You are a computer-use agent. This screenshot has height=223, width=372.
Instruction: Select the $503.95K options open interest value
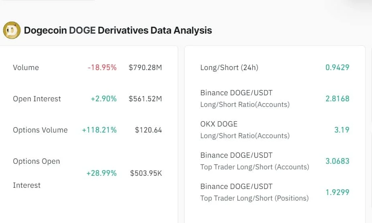coord(146,173)
